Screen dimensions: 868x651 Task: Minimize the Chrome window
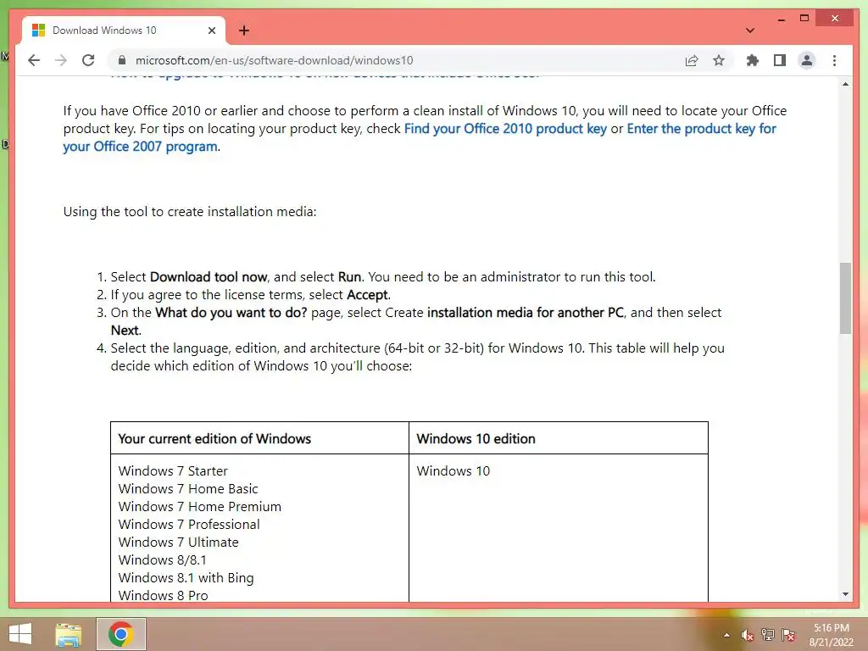tap(781, 19)
